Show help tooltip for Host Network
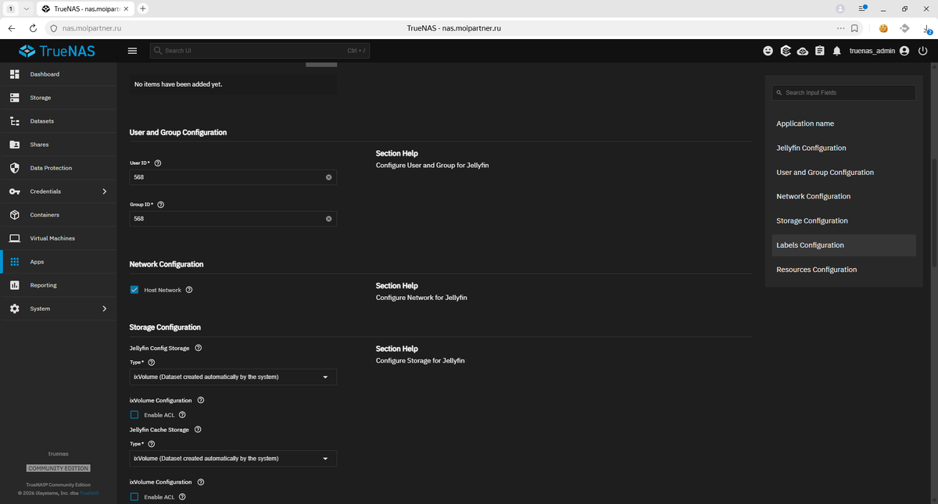Image resolution: width=938 pixels, height=504 pixels. pos(189,290)
